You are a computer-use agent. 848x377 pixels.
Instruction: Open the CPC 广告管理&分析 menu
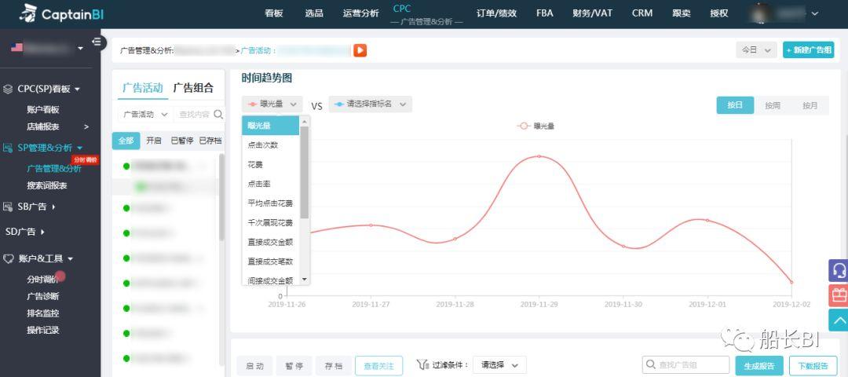tap(426, 15)
